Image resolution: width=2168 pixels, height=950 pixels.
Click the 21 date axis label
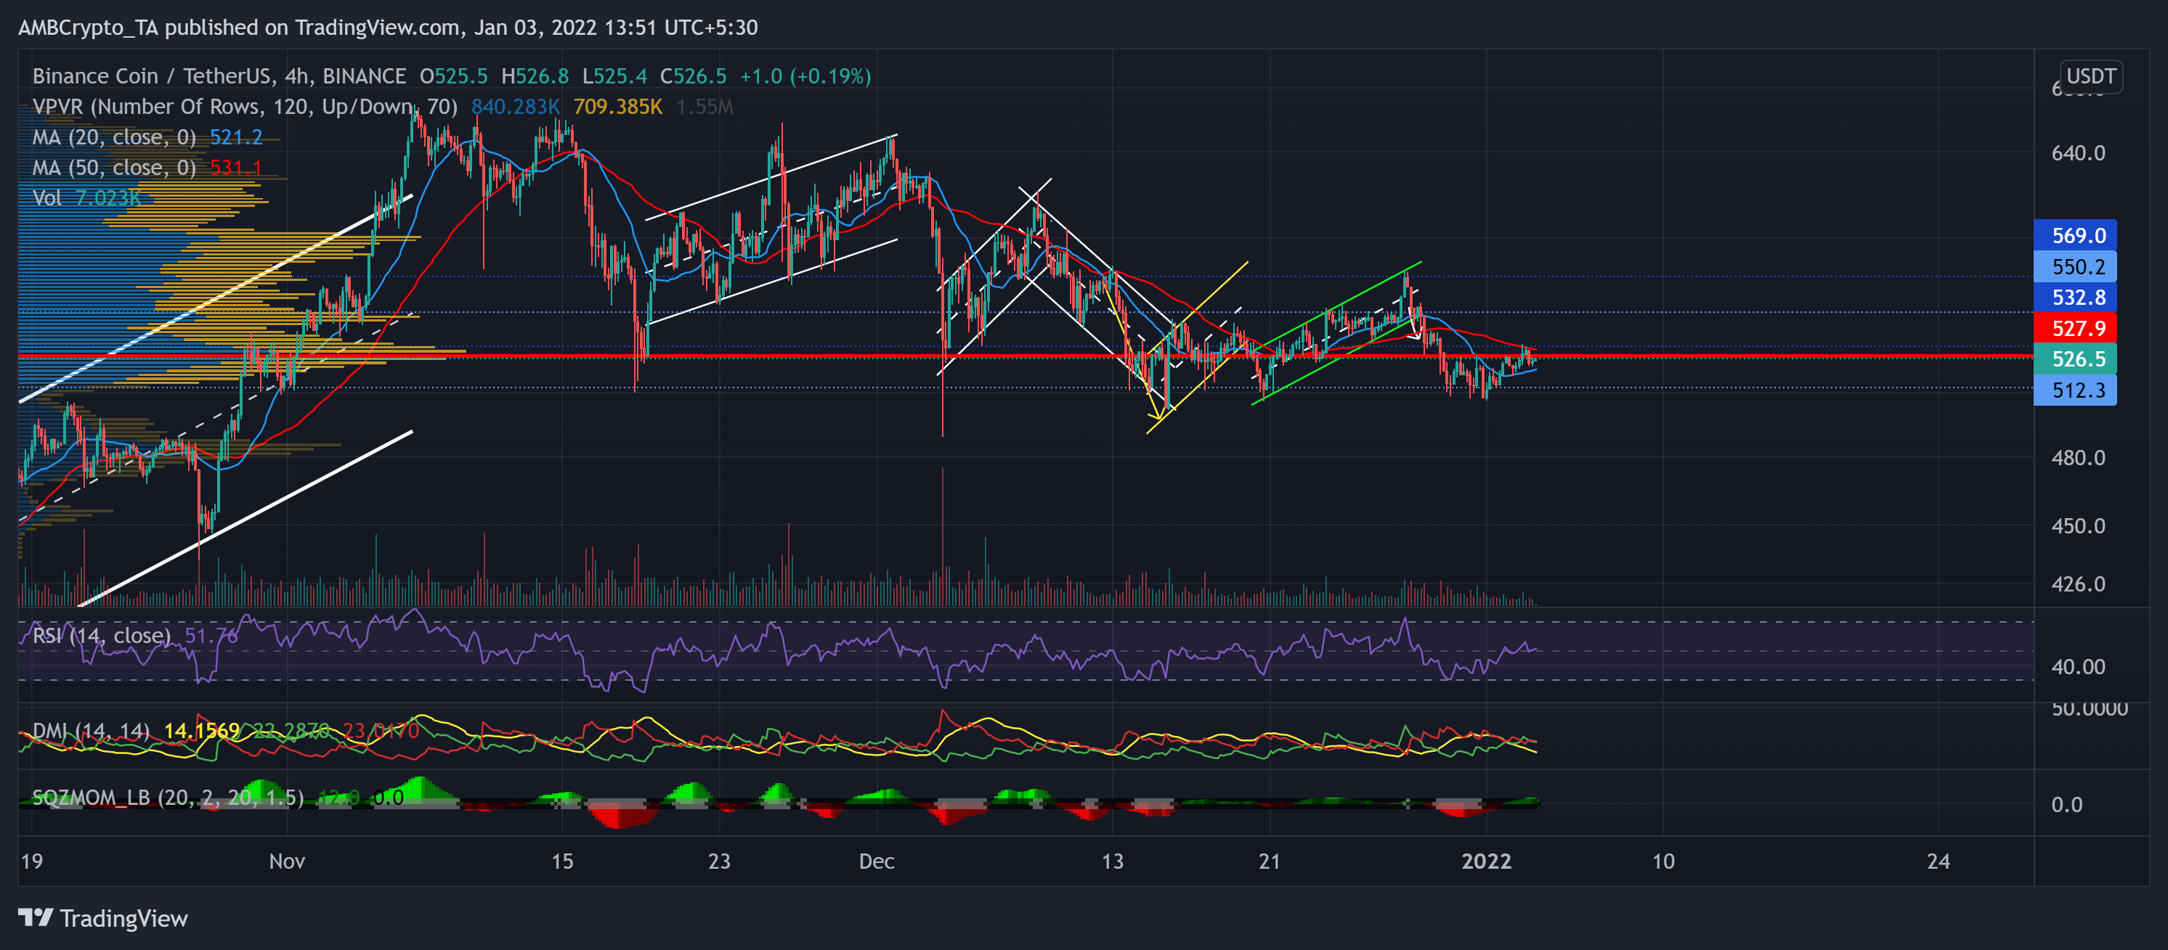coord(1269,861)
